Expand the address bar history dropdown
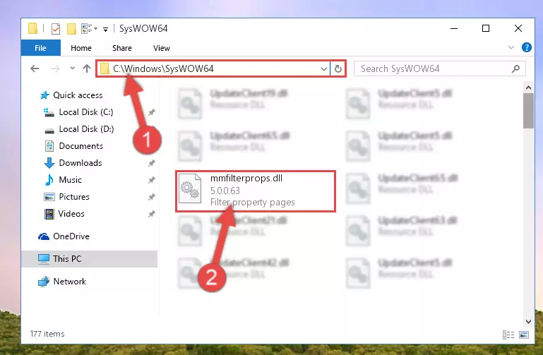 pyautogui.click(x=324, y=69)
